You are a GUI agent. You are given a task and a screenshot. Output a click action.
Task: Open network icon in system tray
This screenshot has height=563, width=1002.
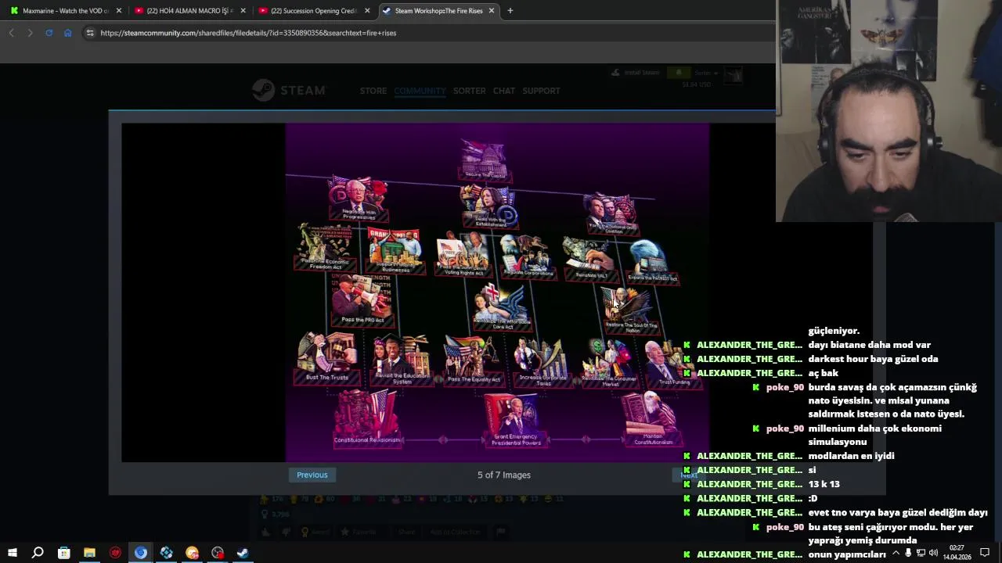(921, 553)
